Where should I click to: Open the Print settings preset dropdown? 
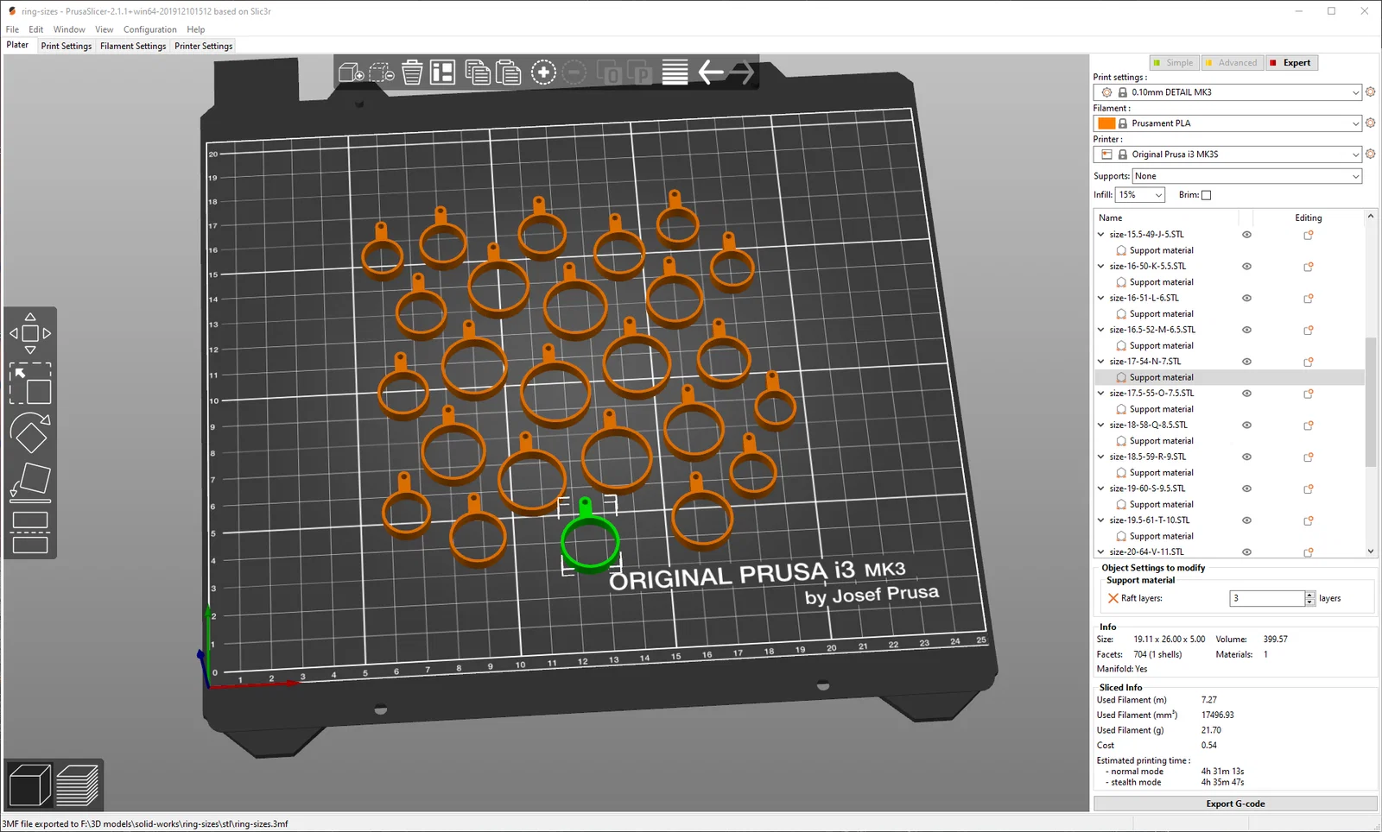[1228, 92]
